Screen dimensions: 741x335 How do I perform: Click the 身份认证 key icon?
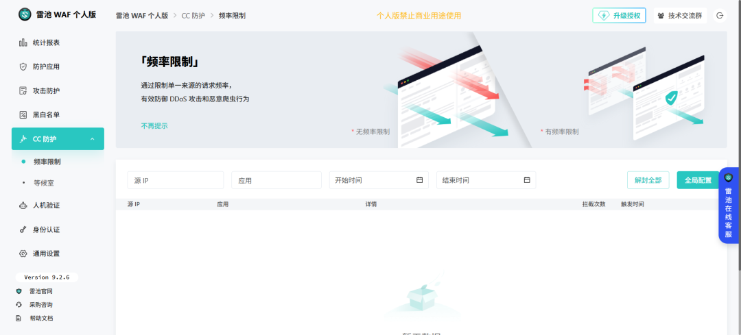(23, 229)
